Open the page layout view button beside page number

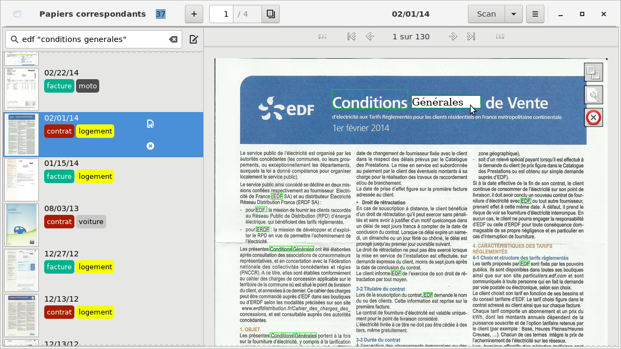(x=271, y=14)
